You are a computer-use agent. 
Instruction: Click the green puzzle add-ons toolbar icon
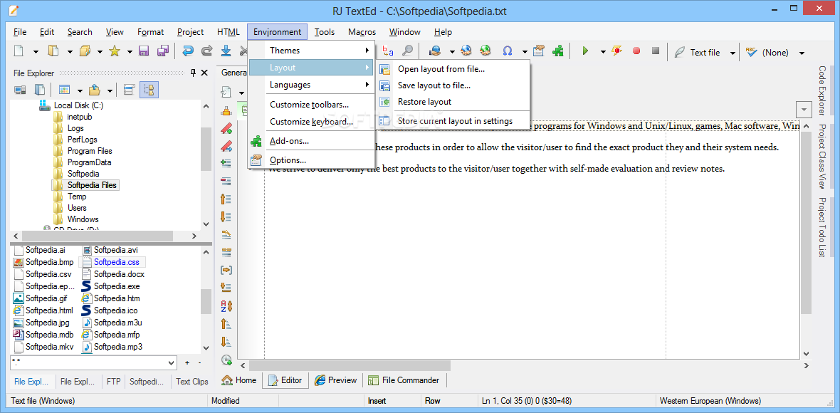[x=558, y=51]
